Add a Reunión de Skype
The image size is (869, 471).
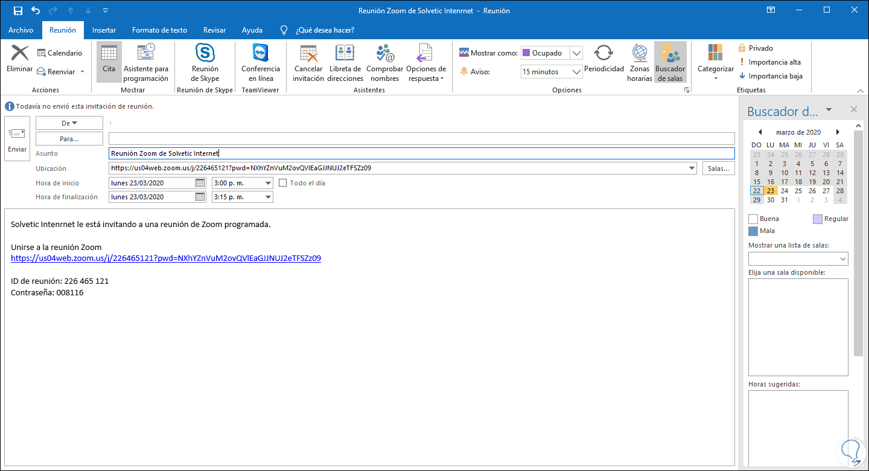coord(205,63)
